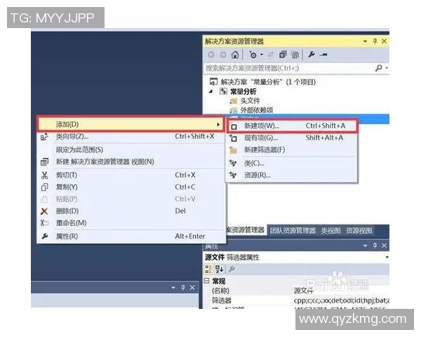Click the rename icon for 重命名(M)
This screenshot has height=337, width=421.
44,223
